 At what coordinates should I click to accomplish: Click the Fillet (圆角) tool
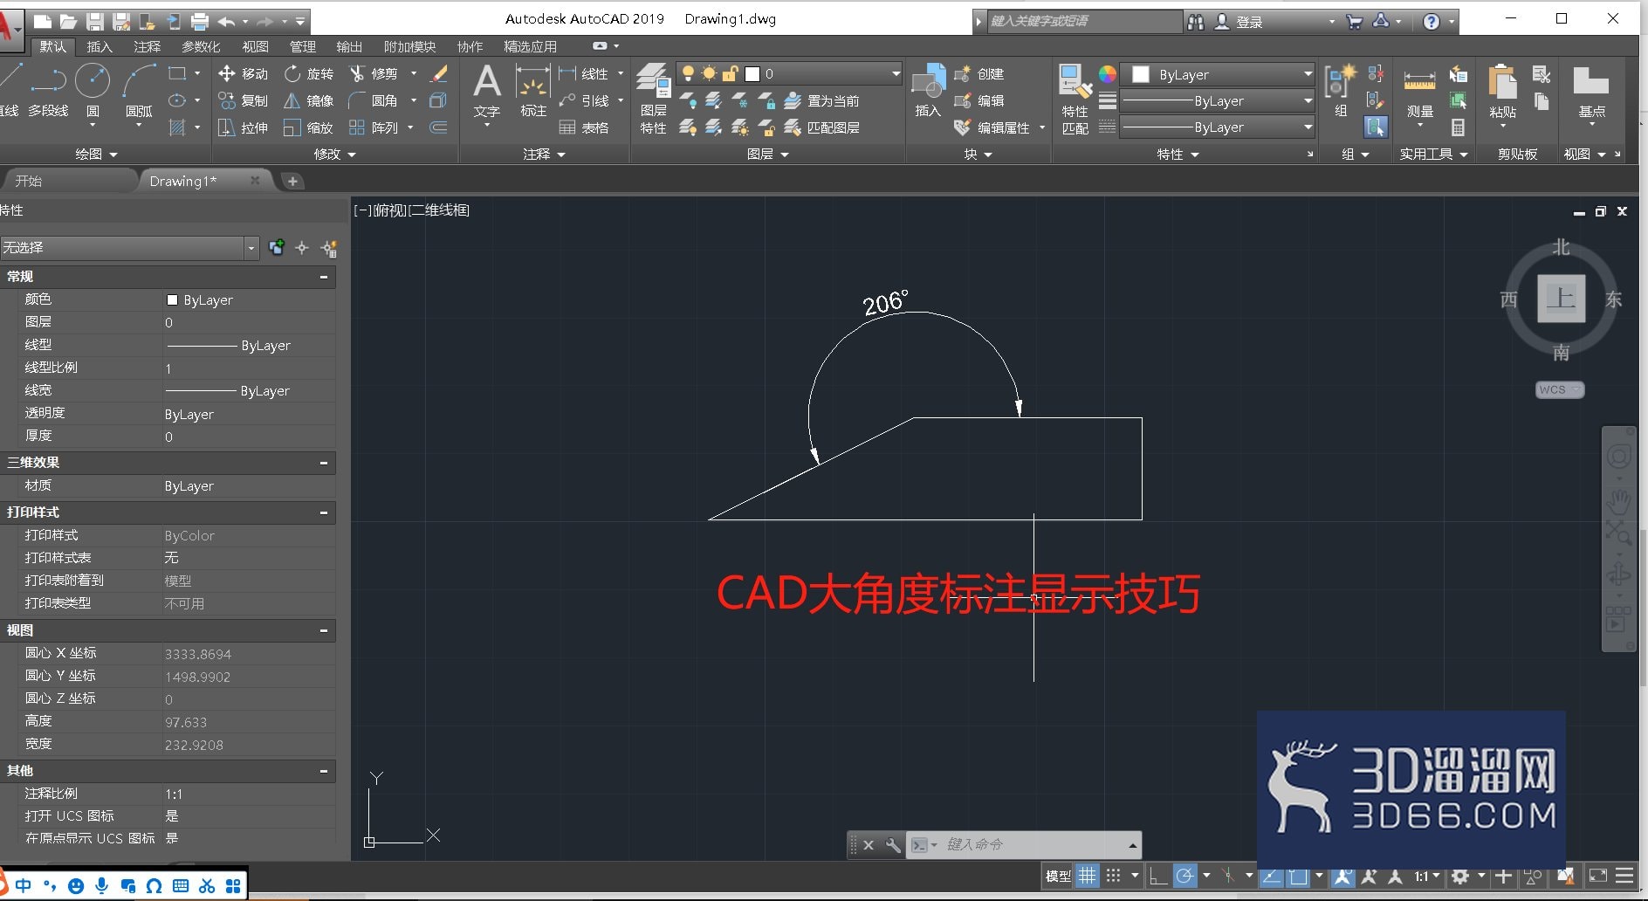tap(374, 100)
